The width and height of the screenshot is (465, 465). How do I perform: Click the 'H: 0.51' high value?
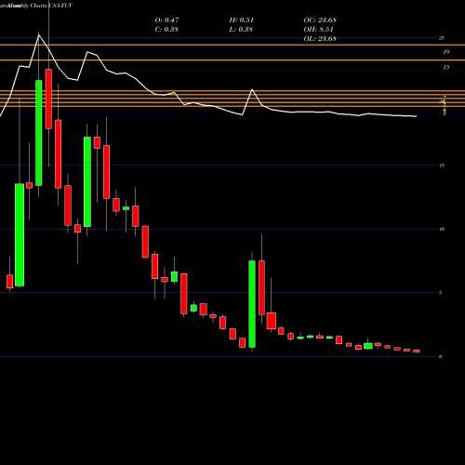coord(242,20)
